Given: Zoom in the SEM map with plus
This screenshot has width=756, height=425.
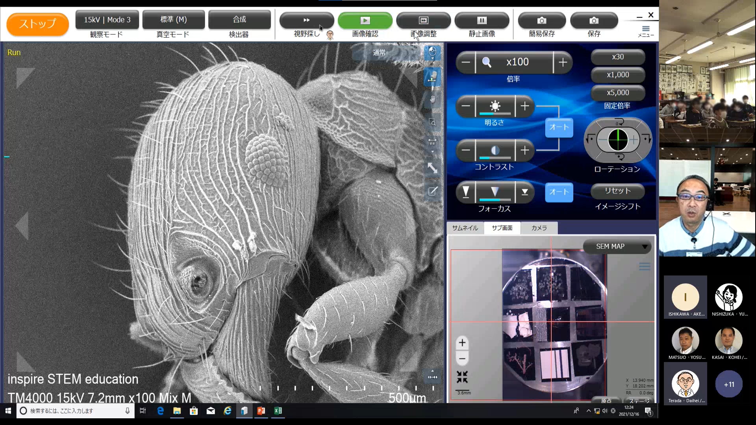Looking at the screenshot, I should pos(462,343).
